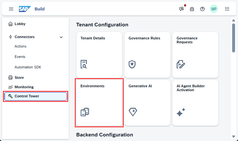238x141 pixels.
Task: Open the Environments tile
Action: pos(99,103)
